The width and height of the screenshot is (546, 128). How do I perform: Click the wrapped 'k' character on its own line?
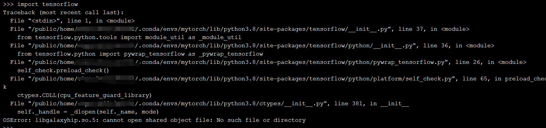(5, 87)
